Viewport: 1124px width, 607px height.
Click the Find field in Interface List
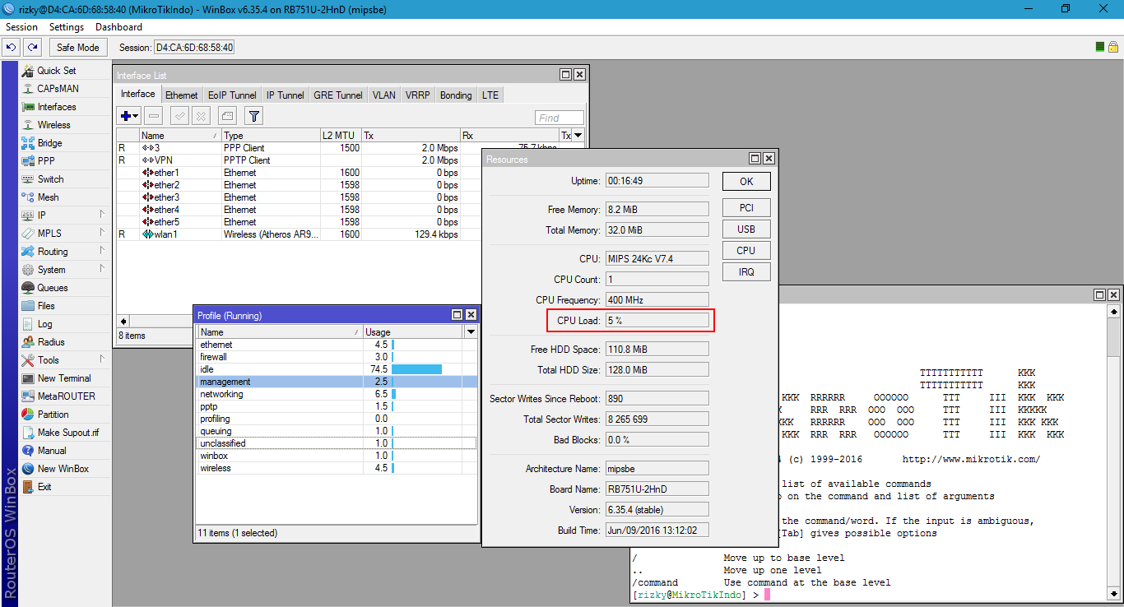click(560, 118)
